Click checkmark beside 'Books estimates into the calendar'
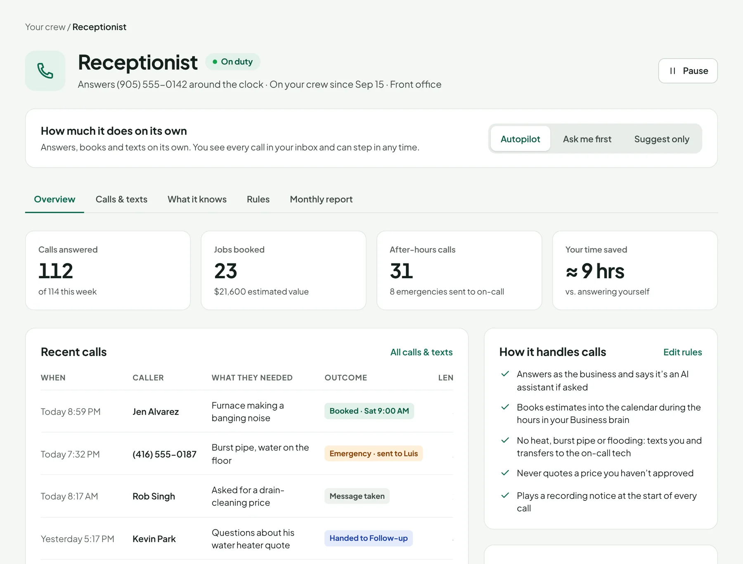 click(x=505, y=407)
